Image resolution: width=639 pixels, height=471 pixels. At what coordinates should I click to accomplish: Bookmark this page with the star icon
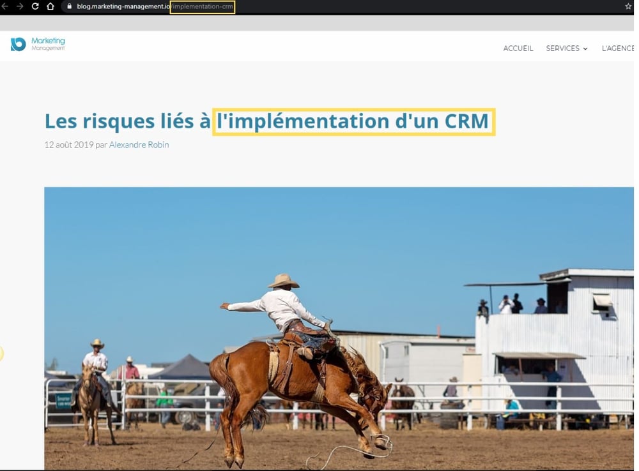[628, 8]
